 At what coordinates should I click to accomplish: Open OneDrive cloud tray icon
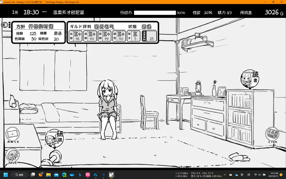pyautogui.click(x=231, y=175)
